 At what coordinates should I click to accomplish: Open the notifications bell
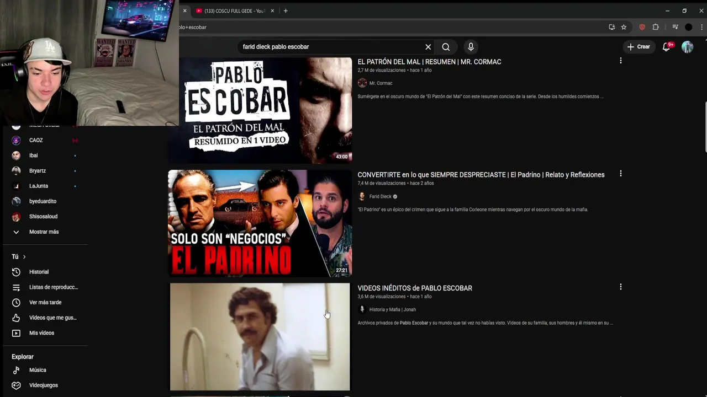pos(667,47)
